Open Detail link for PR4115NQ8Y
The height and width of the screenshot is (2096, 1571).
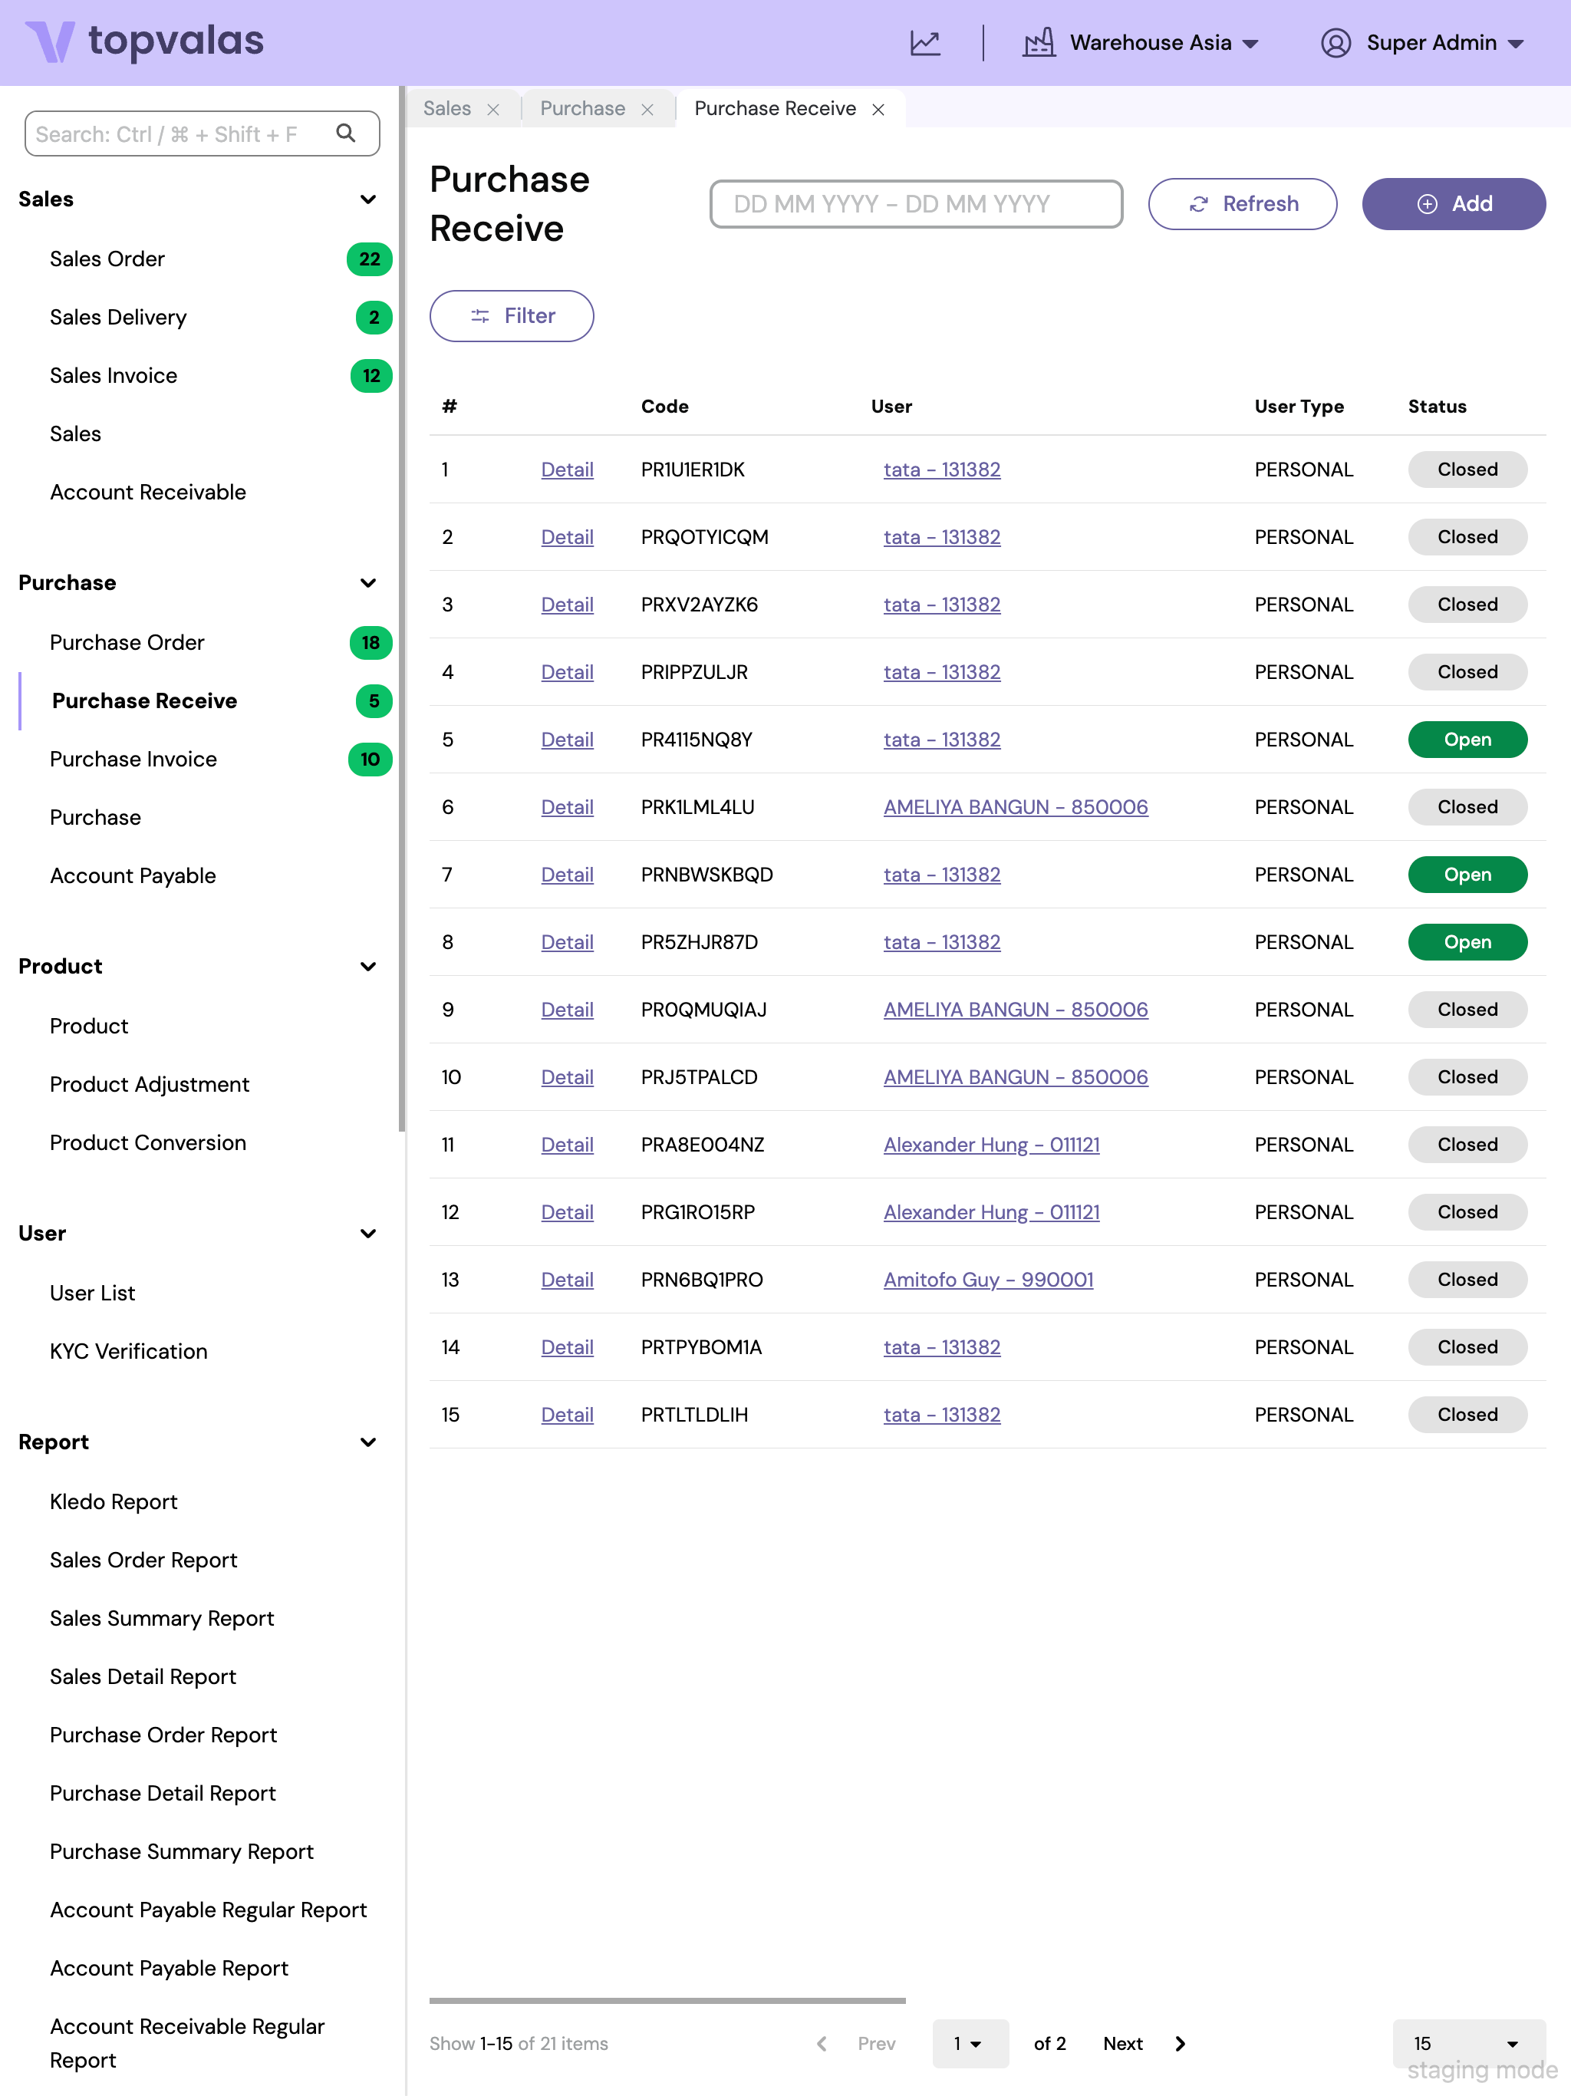[567, 740]
